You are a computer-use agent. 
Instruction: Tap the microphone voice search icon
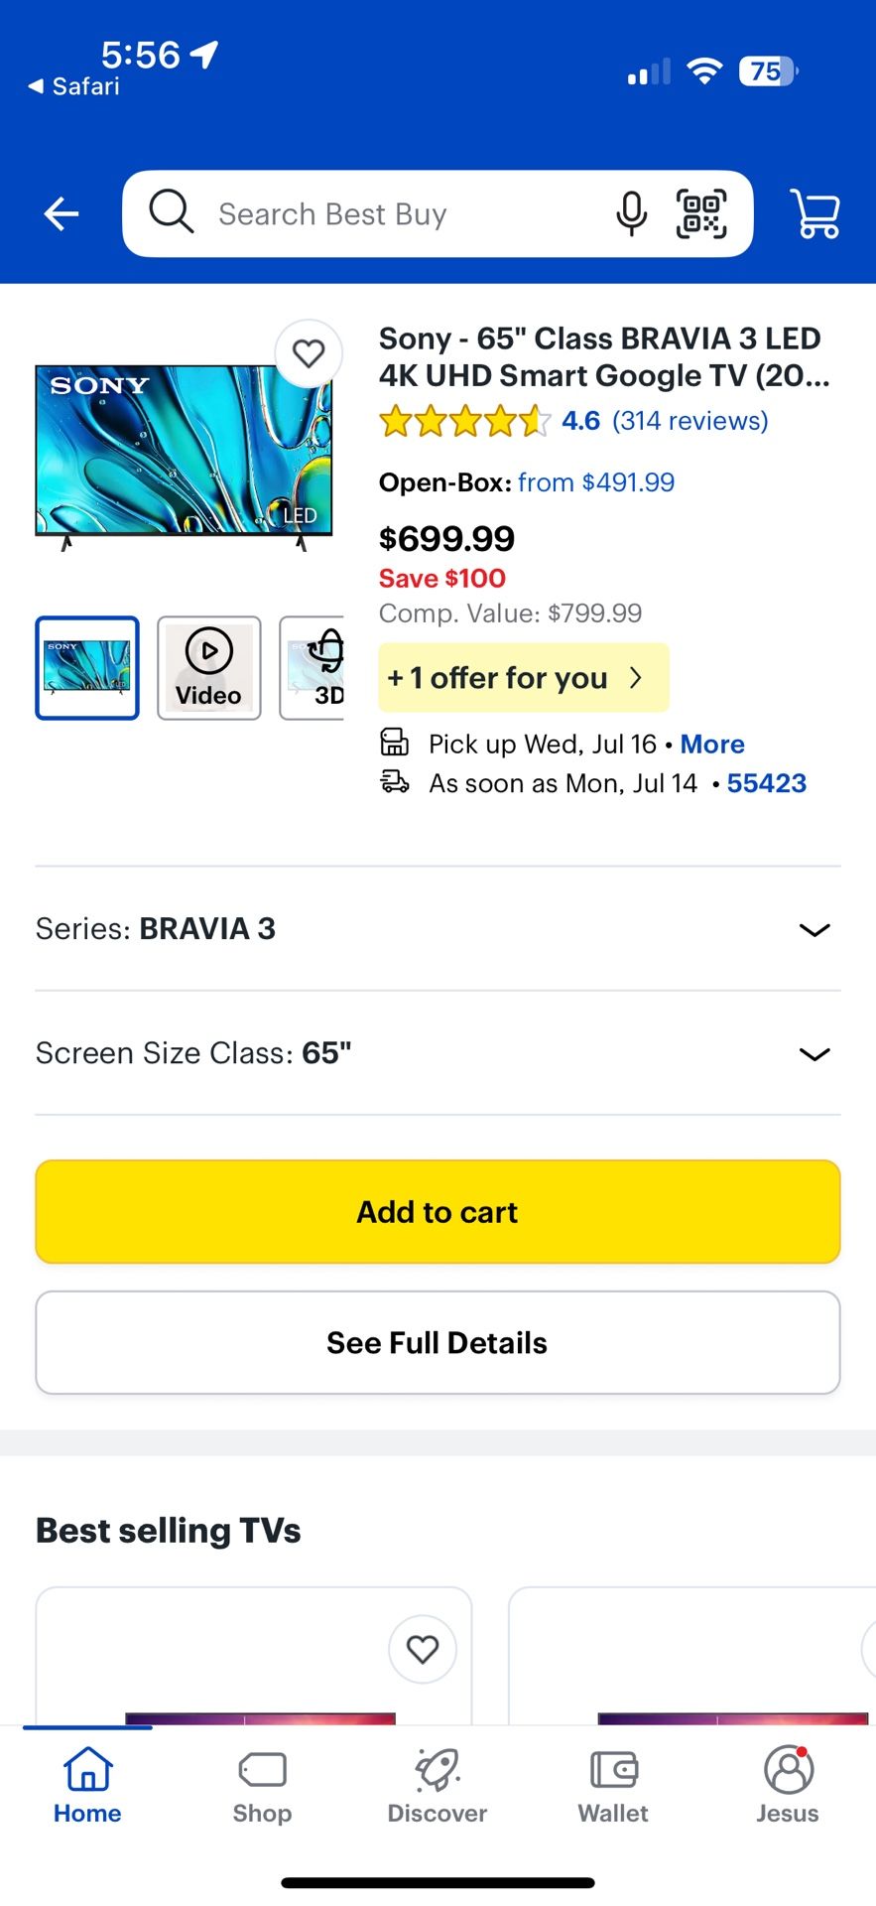[631, 213]
